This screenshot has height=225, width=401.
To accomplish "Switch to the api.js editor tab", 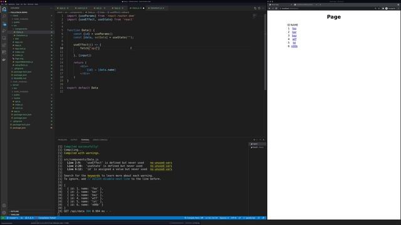I will click(x=99, y=8).
